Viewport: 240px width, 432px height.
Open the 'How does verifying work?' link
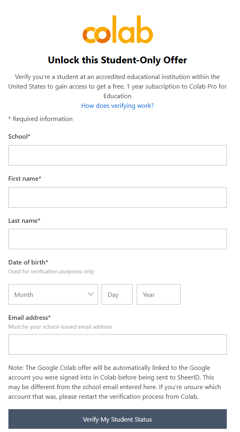(x=117, y=105)
